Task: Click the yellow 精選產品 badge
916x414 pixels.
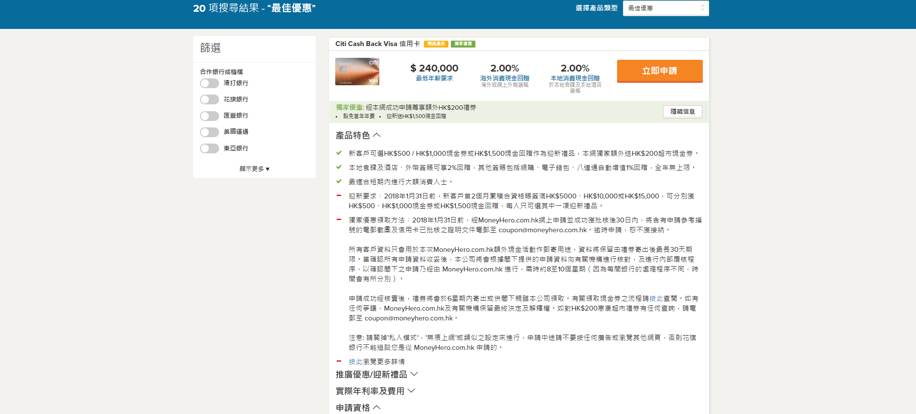Action: click(436, 44)
